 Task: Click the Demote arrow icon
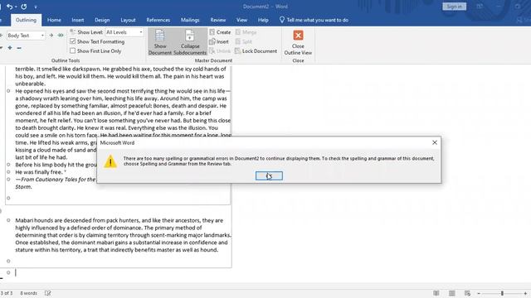[51, 35]
